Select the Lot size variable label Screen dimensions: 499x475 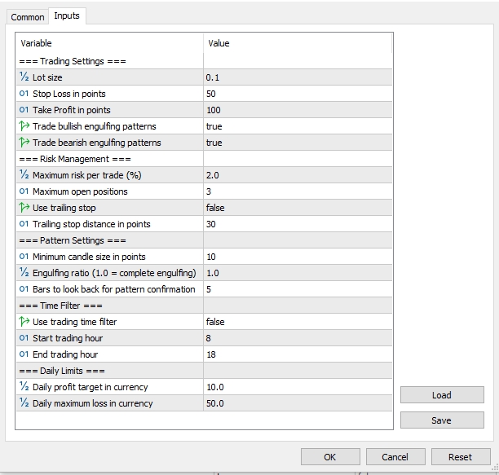pos(47,77)
